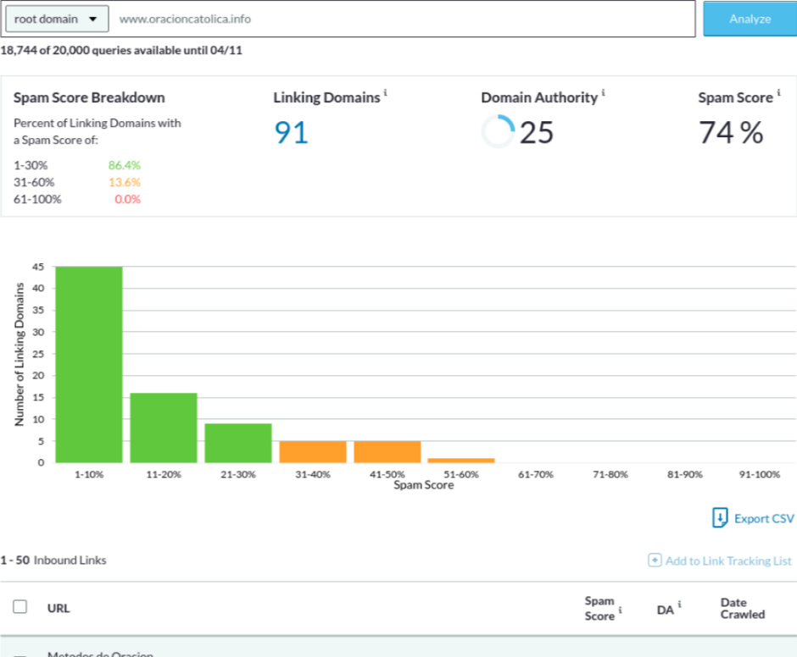797x657 pixels.
Task: Click the Linking Domains count 91
Action: (291, 133)
